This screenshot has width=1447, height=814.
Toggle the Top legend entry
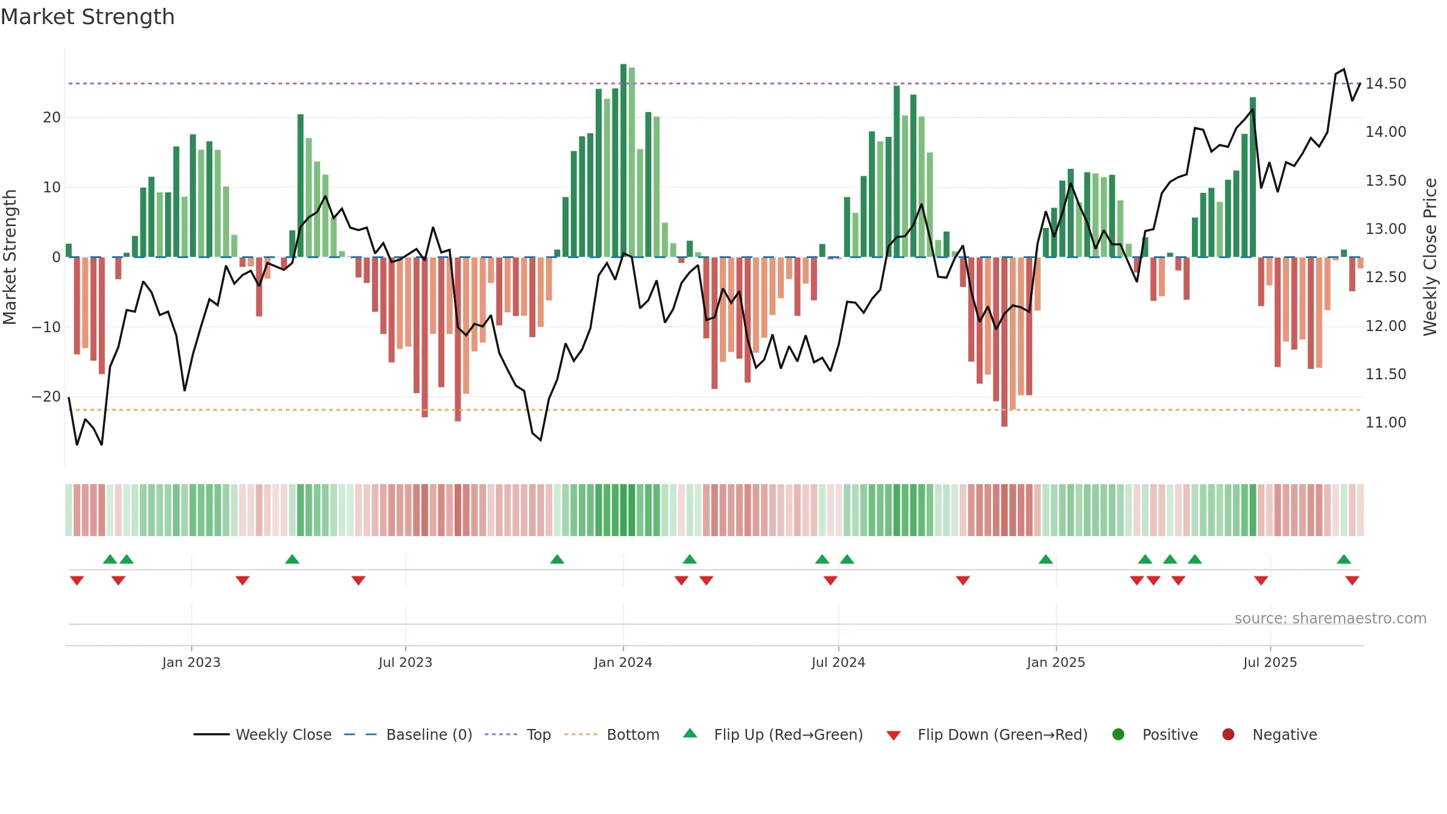tap(518, 734)
